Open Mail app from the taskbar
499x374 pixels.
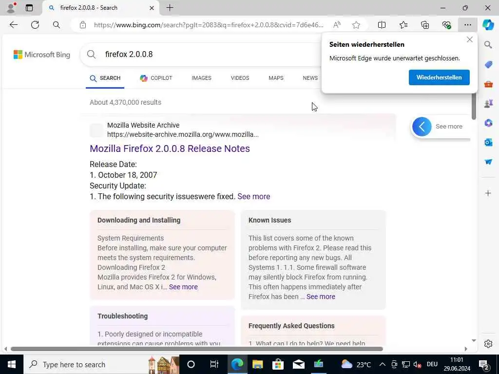(299, 364)
